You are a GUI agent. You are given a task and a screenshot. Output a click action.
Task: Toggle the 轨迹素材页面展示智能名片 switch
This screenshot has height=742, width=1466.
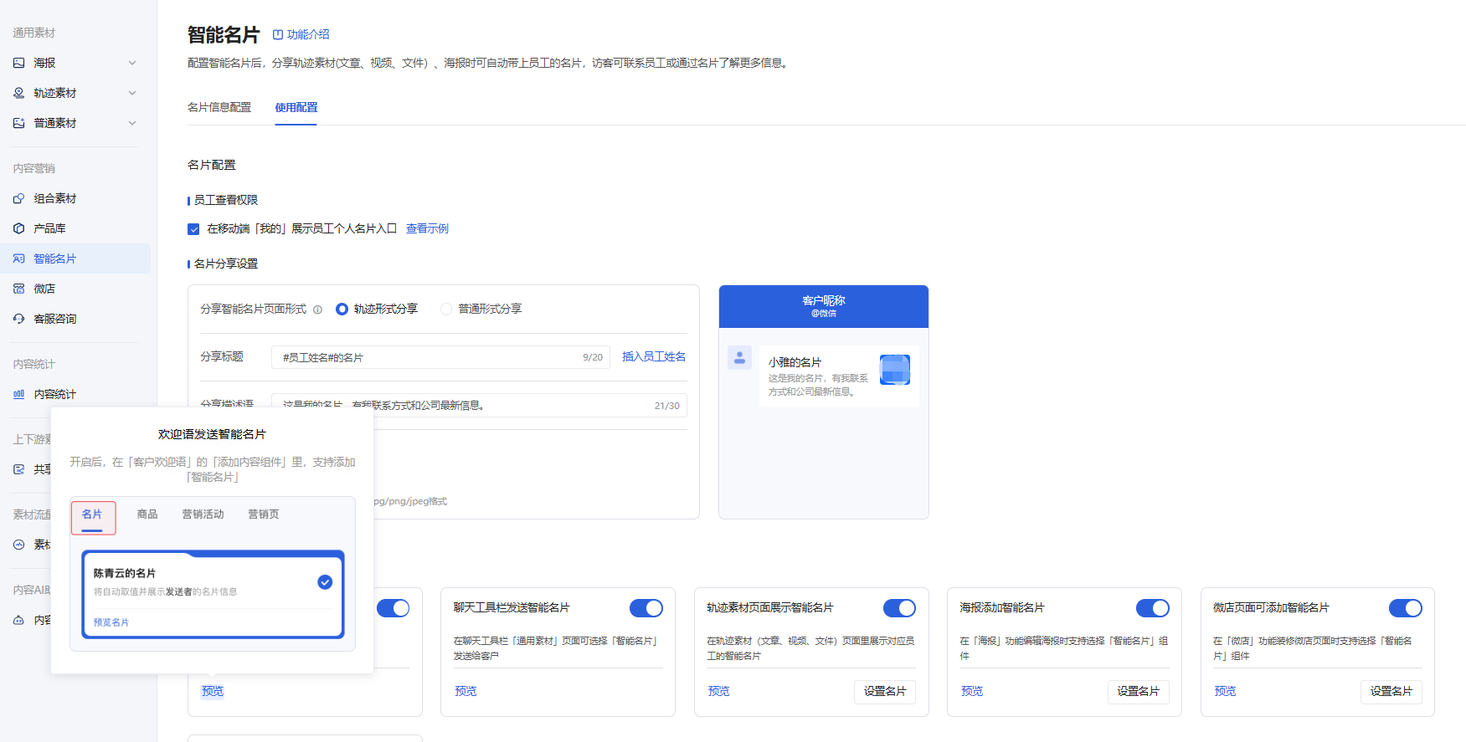coord(899,608)
